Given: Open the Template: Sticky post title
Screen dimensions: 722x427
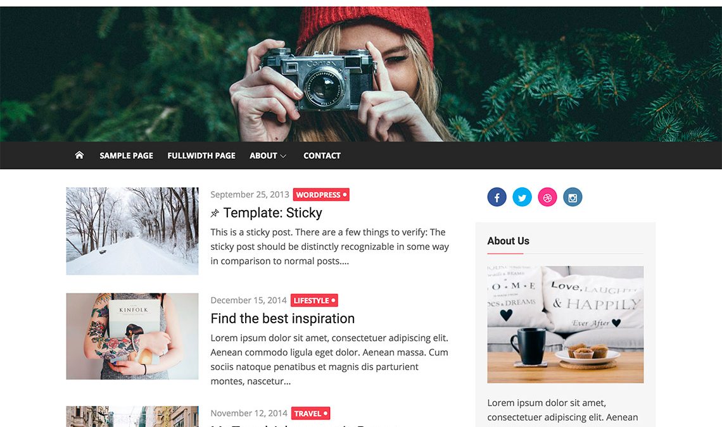Looking at the screenshot, I should (x=272, y=213).
